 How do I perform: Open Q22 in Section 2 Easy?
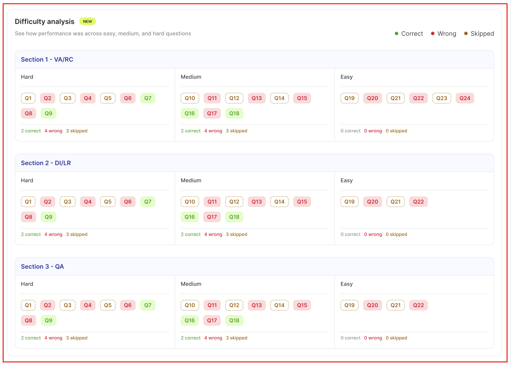click(418, 202)
